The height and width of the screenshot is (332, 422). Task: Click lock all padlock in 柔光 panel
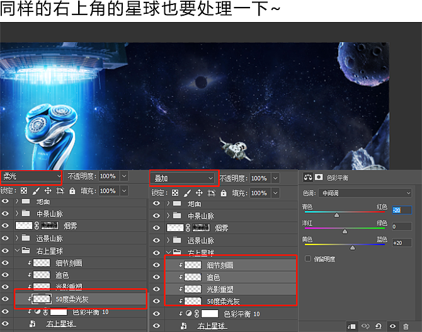pos(72,191)
